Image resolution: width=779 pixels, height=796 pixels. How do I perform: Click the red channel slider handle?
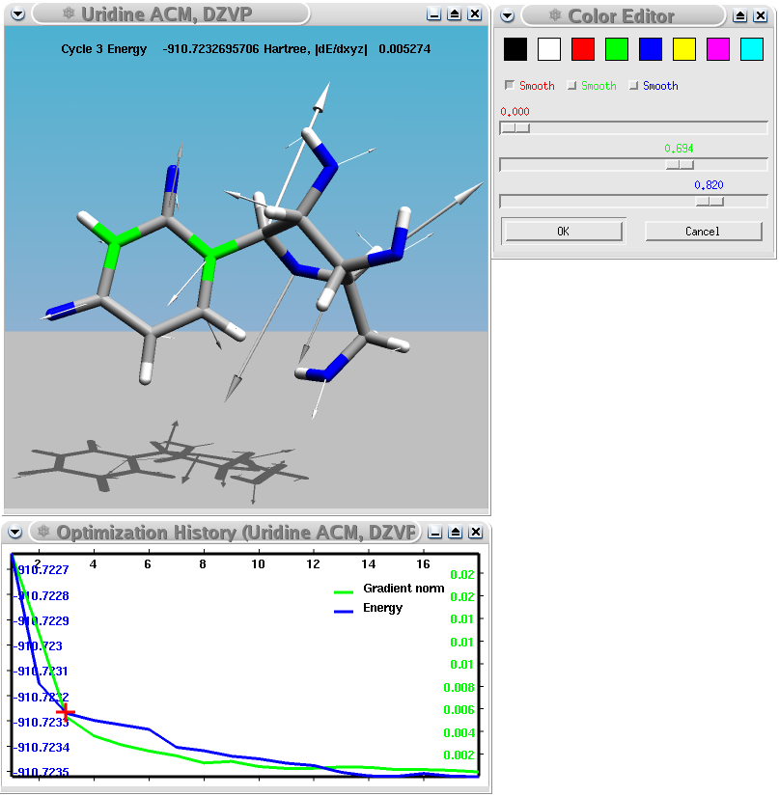point(515,128)
